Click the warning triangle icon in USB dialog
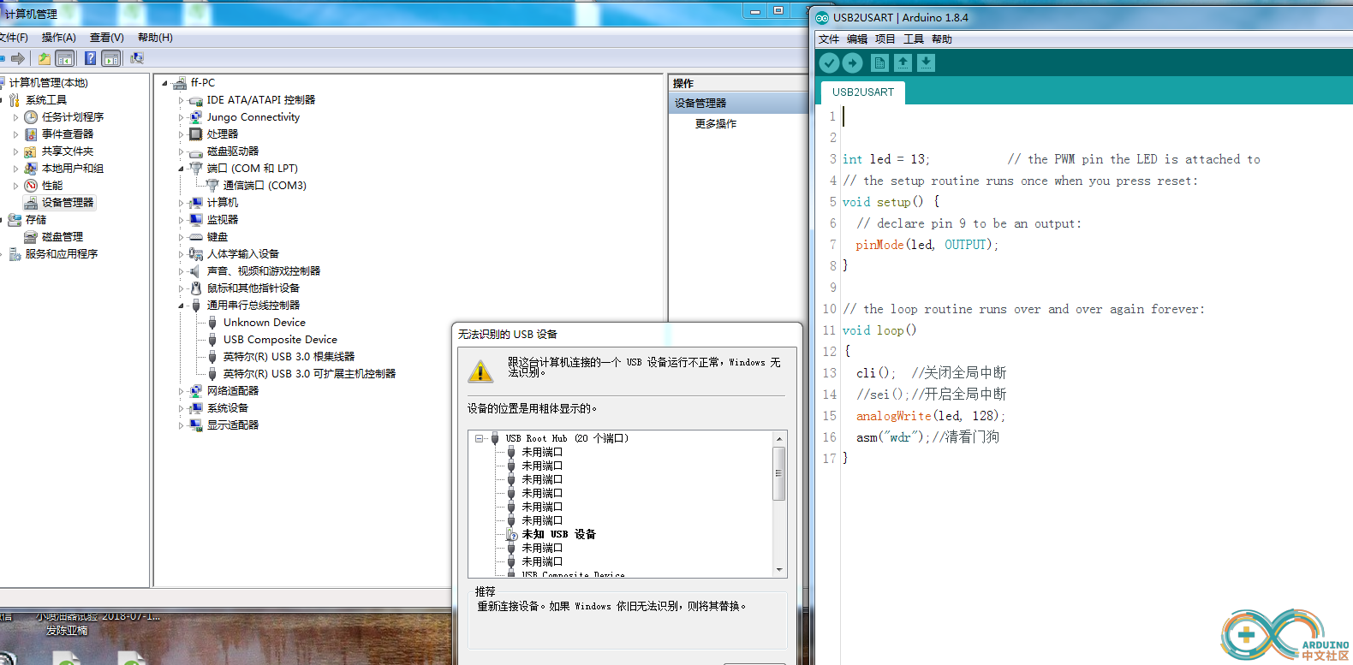The image size is (1353, 665). [x=480, y=371]
